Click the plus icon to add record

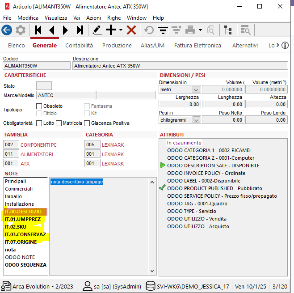pyautogui.click(x=111, y=30)
